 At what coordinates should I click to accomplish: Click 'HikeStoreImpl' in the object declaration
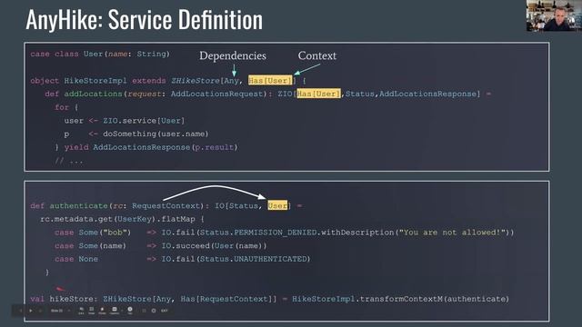[x=95, y=81]
